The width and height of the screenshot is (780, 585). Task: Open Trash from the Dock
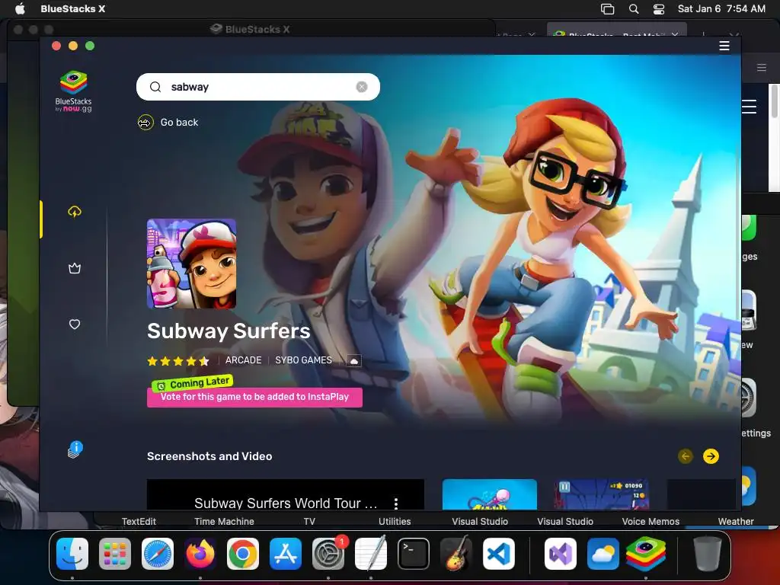[x=708, y=554]
